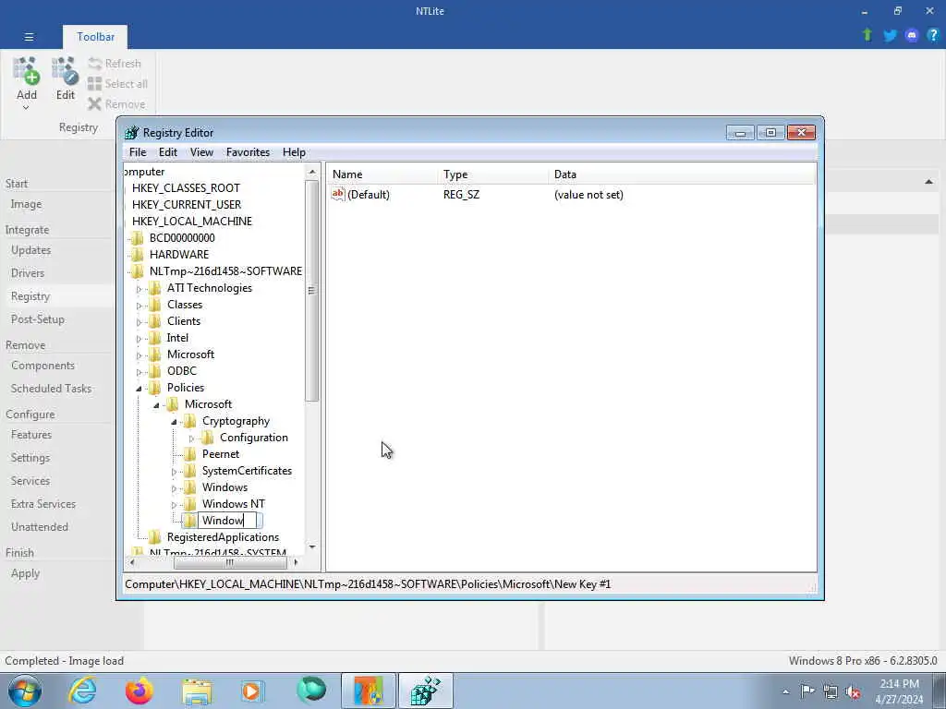Open the Favorites menu in Registry Editor

pos(248,152)
